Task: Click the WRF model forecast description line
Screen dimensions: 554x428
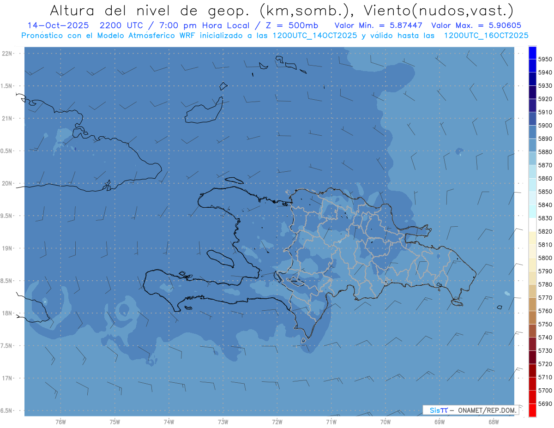Action: (275, 35)
